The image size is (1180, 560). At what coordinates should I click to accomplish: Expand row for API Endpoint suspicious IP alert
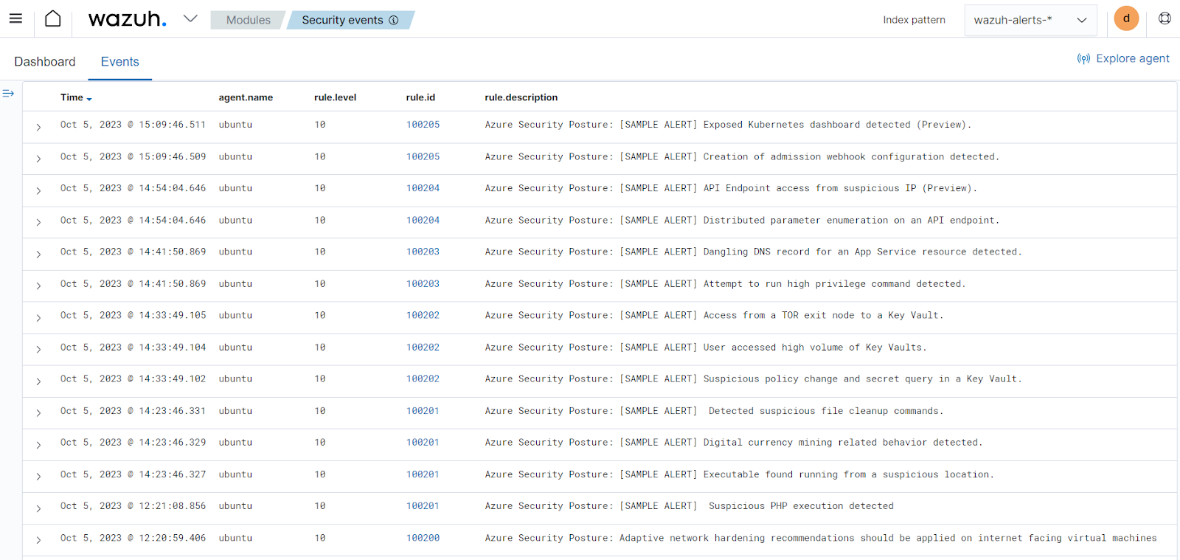38,190
